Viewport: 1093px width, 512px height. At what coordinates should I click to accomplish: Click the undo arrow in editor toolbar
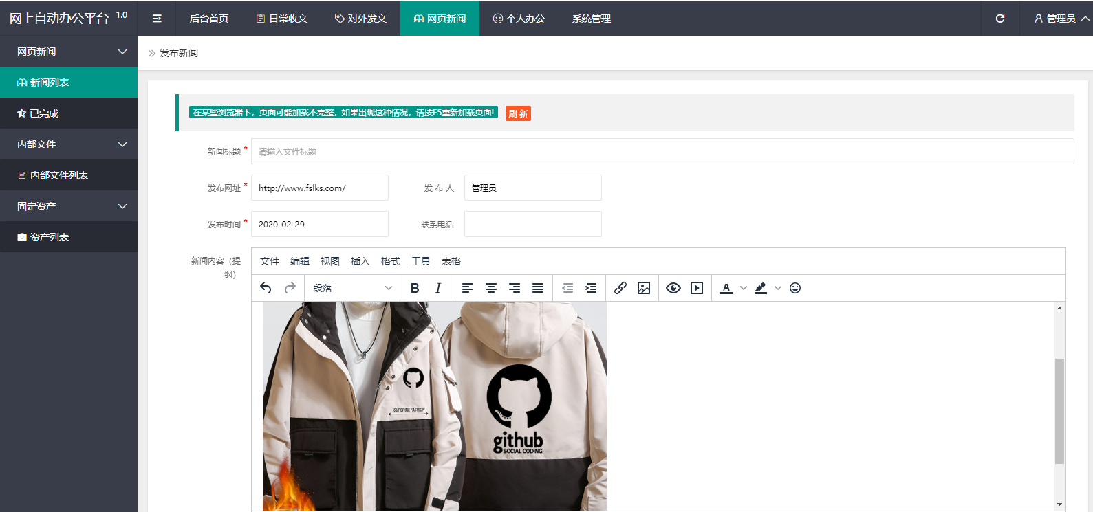[266, 288]
